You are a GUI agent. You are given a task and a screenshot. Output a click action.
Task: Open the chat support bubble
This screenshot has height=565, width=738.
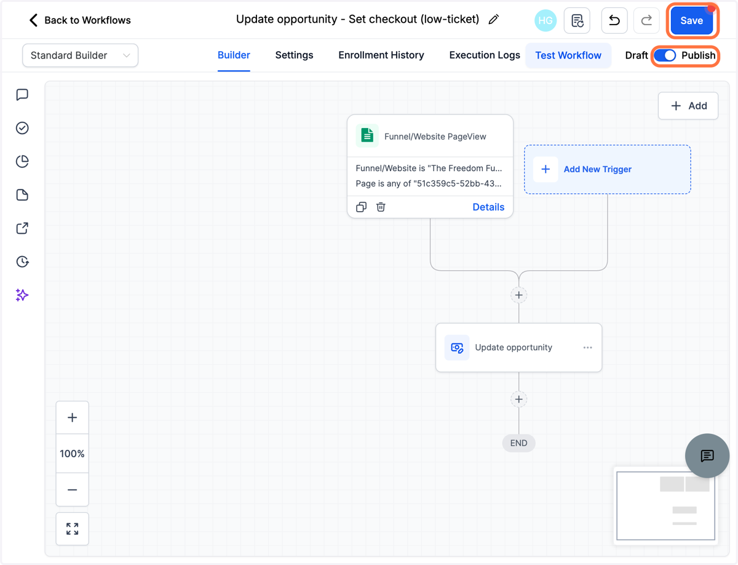click(x=707, y=455)
